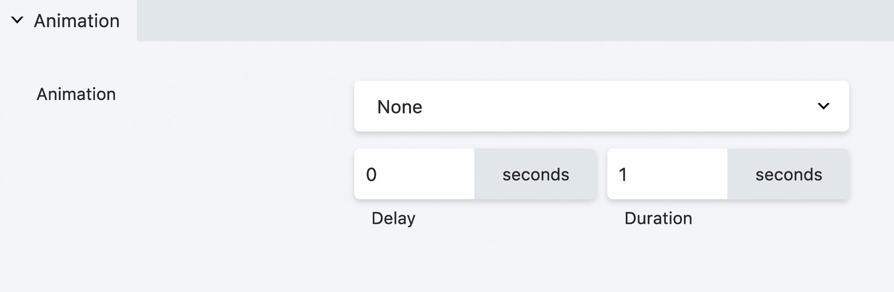Screen dimensions: 894x292
Task: Click the value 1 in the Duration box
Action: [x=623, y=173]
